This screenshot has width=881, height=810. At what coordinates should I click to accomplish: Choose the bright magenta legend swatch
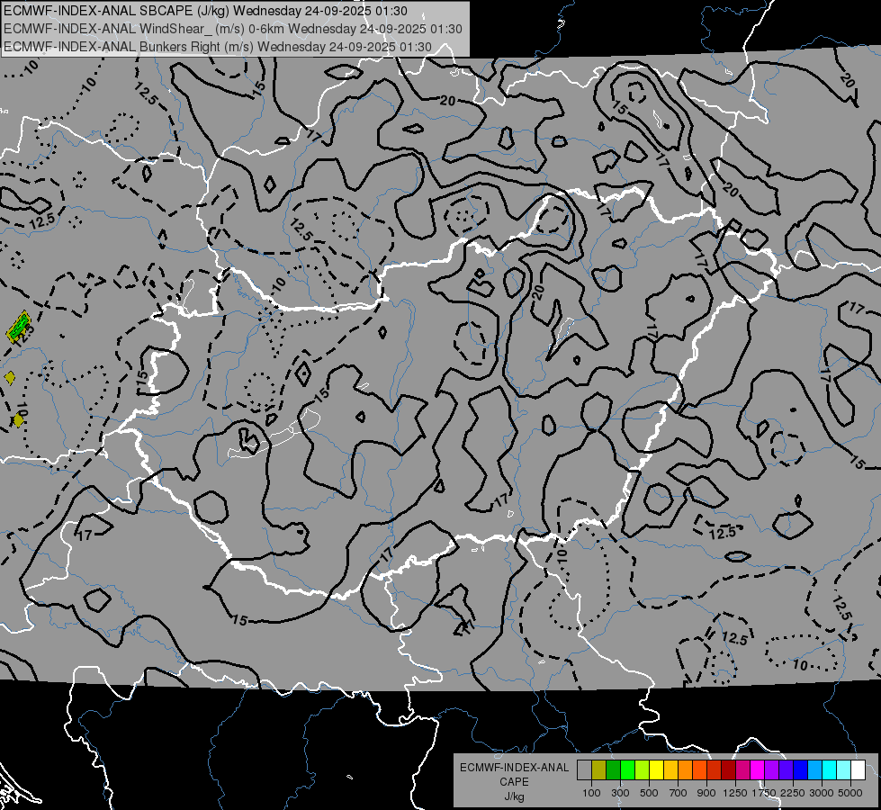758,770
